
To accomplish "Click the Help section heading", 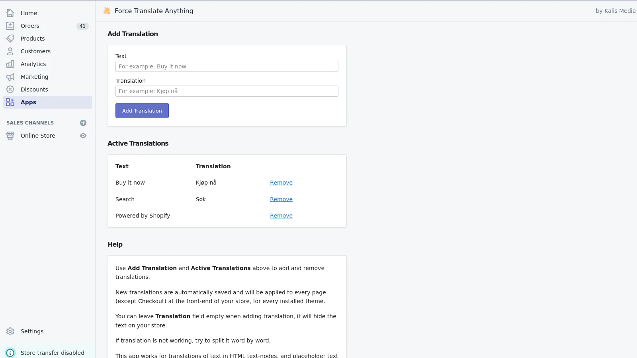I will (115, 244).
